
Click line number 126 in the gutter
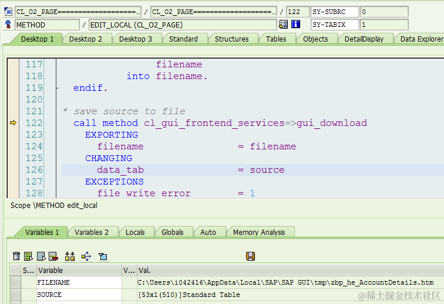tap(34, 169)
